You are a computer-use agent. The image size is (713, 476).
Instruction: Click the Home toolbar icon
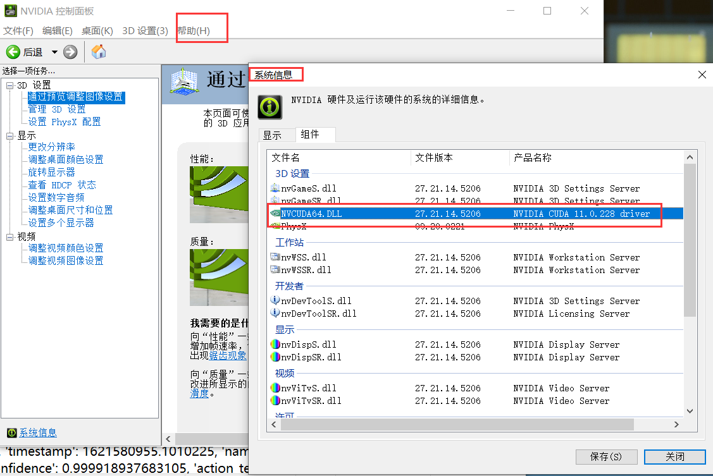click(99, 52)
